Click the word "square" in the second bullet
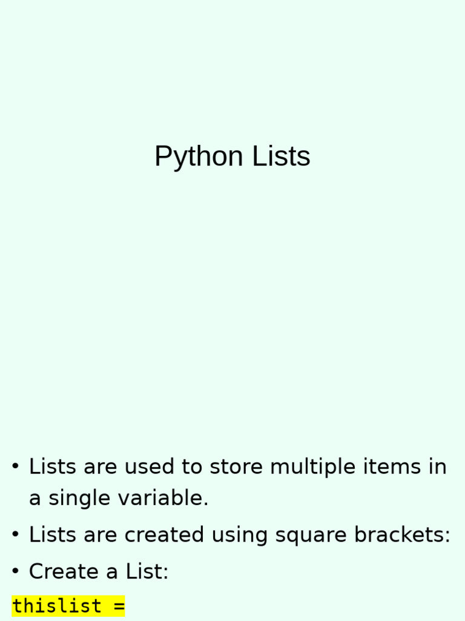Screen dimensions: 465x621 tap(311, 535)
